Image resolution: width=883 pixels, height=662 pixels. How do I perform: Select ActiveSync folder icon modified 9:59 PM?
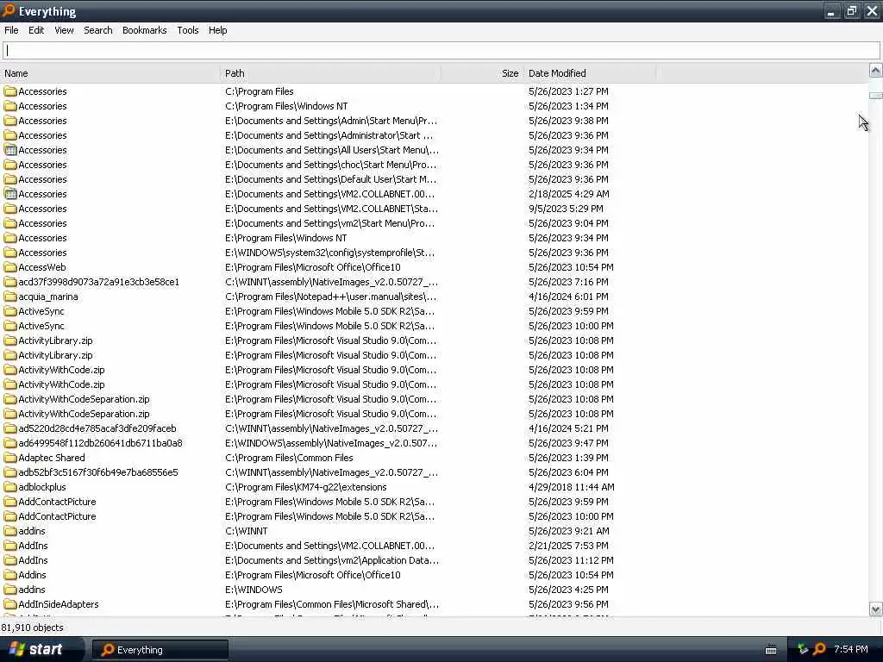pos(10,310)
